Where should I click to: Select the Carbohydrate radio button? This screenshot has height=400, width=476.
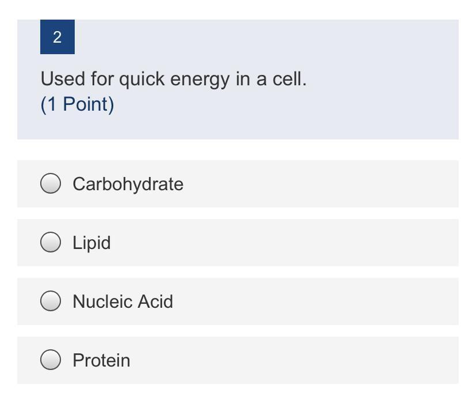51,184
